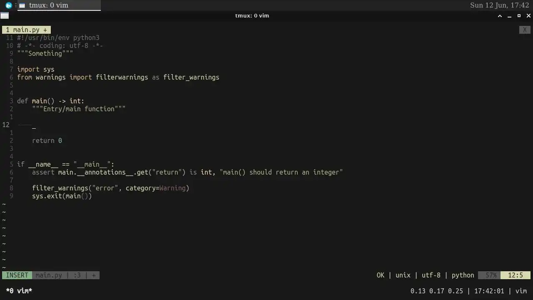Click the keep-above arrow in title bar
Screen dimensions: 533x300
point(500,16)
